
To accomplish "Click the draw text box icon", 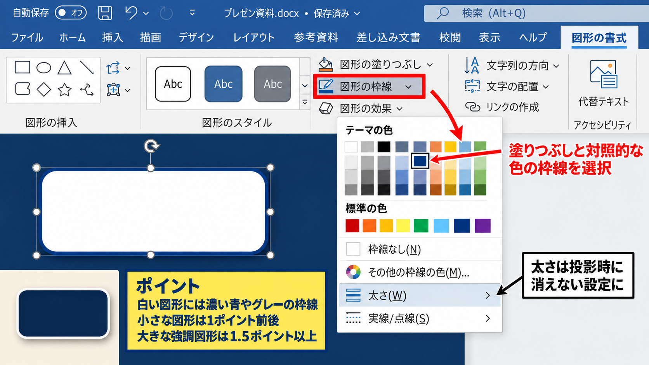I will 113,90.
